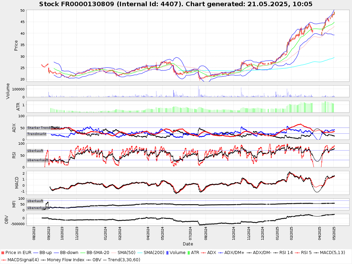352x264 pixels.
Task: Click the 04/2025 date tick
Action: point(320,233)
